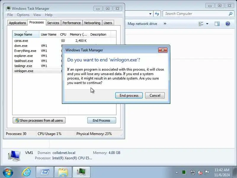Open Windows Explorer folder taskbar icon
This screenshot has width=237, height=178.
click(63, 172)
